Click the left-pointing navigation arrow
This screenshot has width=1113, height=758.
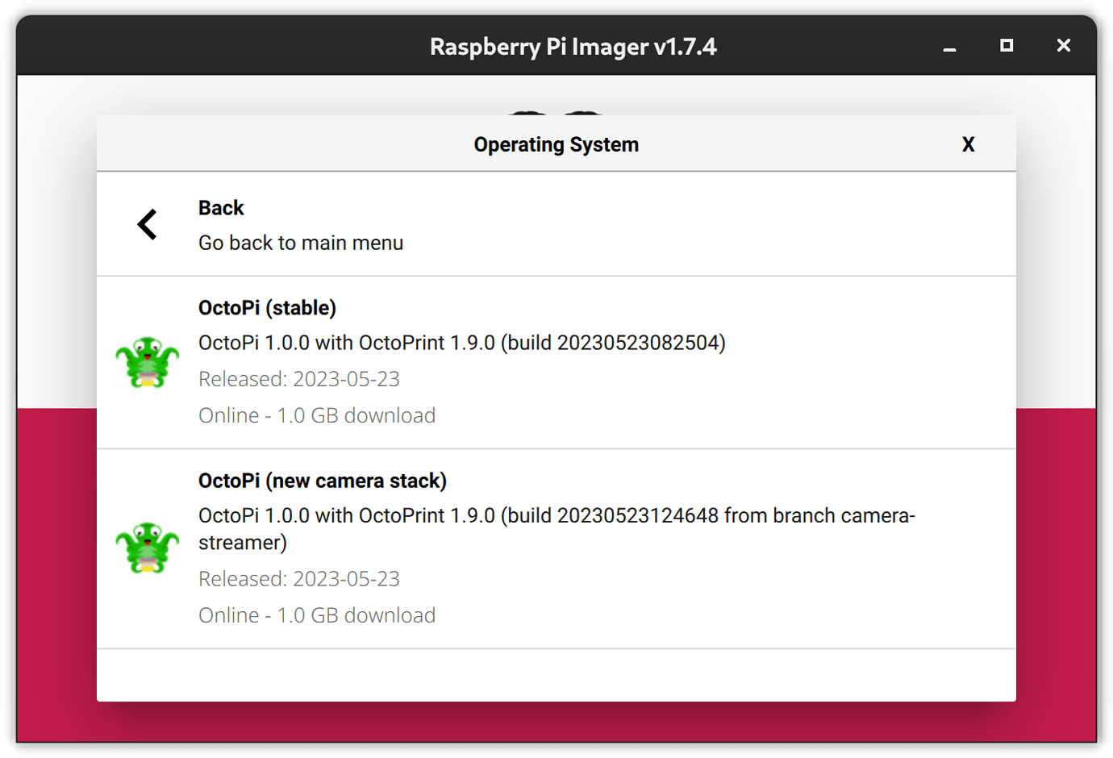coord(148,224)
